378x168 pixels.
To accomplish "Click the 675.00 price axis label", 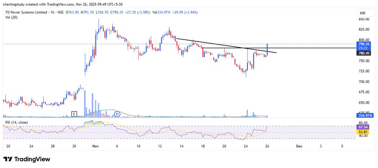I will (x=364, y=92).
